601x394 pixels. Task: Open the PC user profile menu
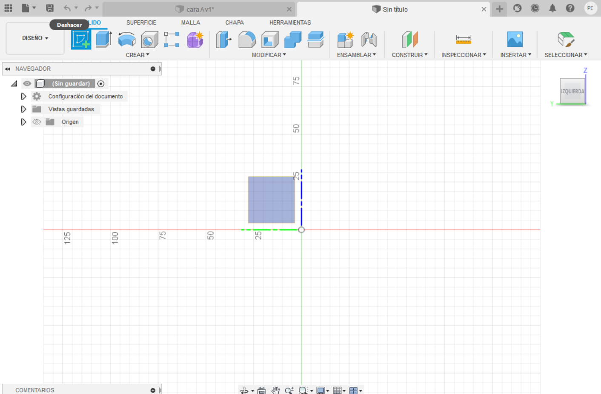[590, 8]
